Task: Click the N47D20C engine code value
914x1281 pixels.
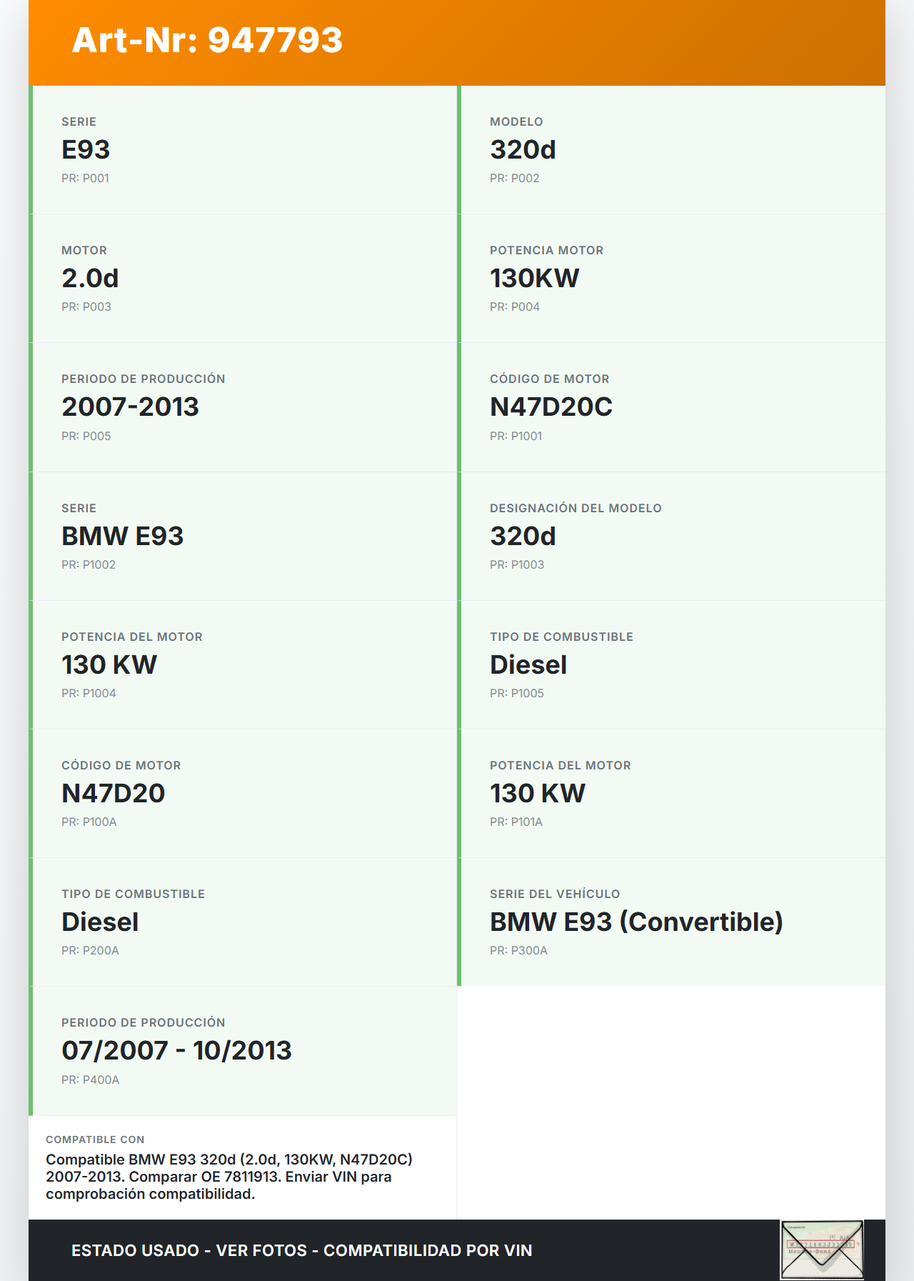Action: pyautogui.click(x=551, y=407)
